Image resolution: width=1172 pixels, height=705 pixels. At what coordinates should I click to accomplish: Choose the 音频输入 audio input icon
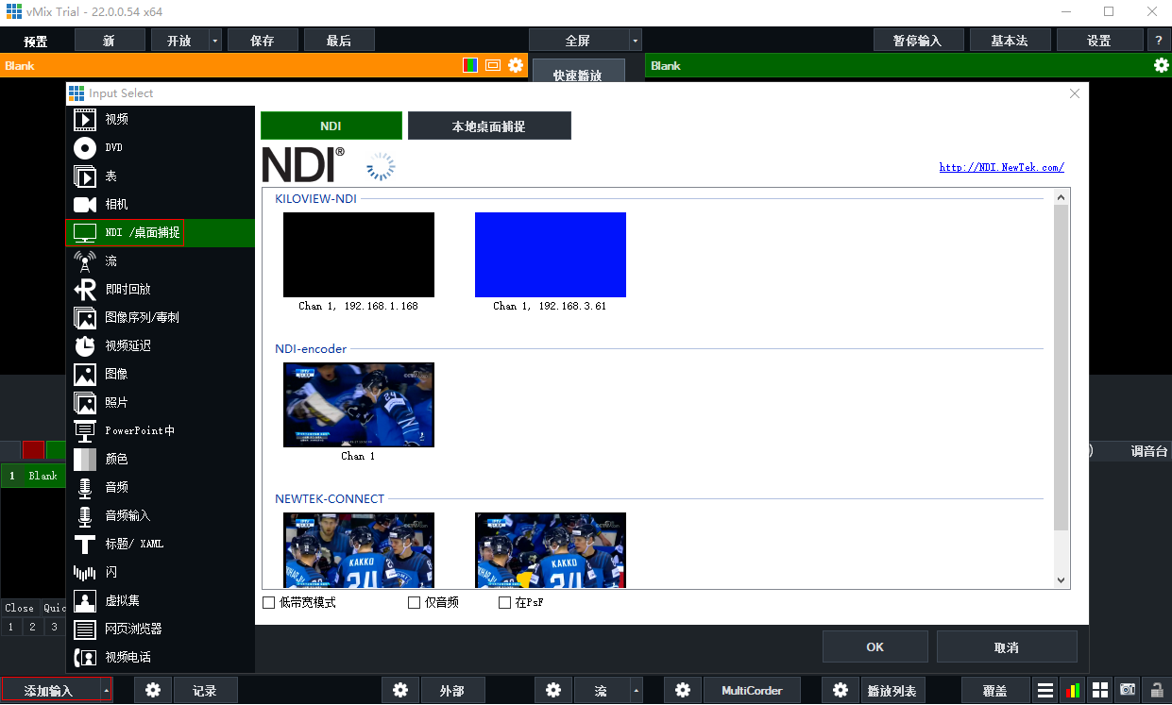pyautogui.click(x=85, y=515)
